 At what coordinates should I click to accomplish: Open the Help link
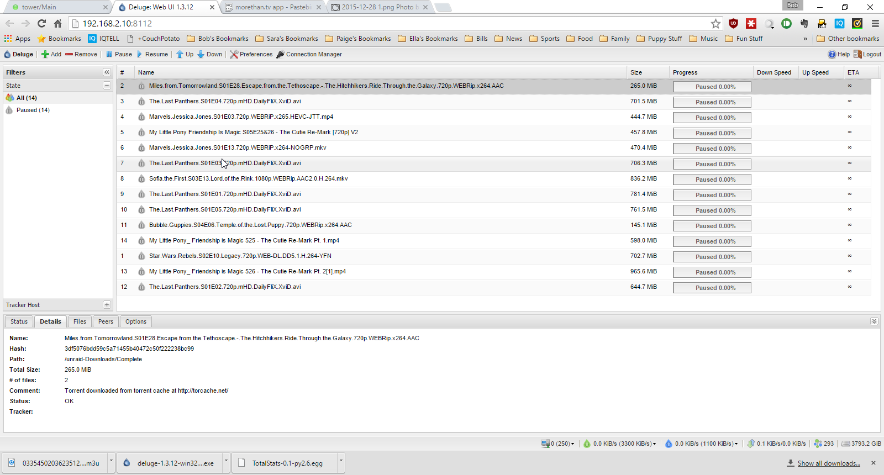(x=839, y=54)
